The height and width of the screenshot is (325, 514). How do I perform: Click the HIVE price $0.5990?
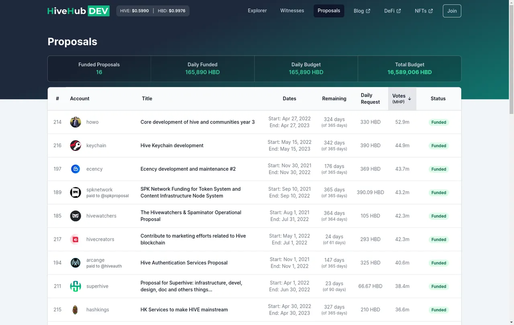(x=141, y=11)
